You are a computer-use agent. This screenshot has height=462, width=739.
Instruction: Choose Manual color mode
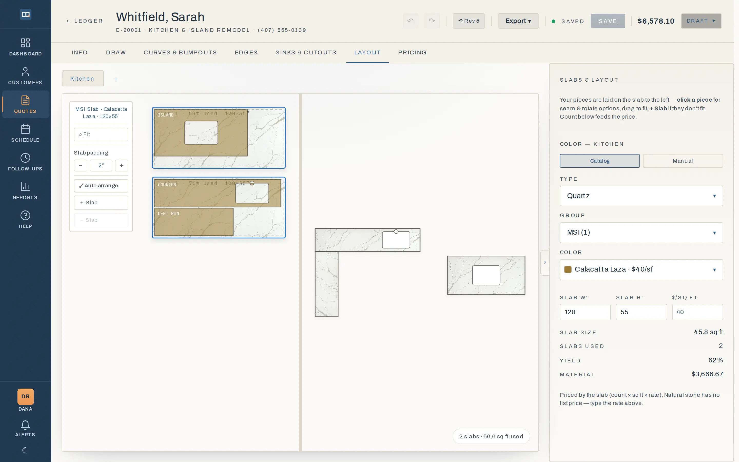tap(683, 161)
